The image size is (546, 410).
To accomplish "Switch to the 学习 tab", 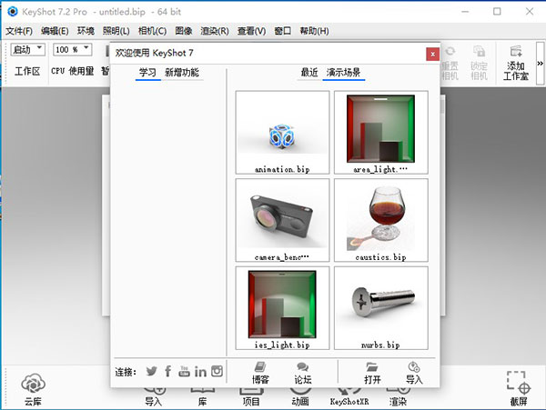I will [147, 73].
